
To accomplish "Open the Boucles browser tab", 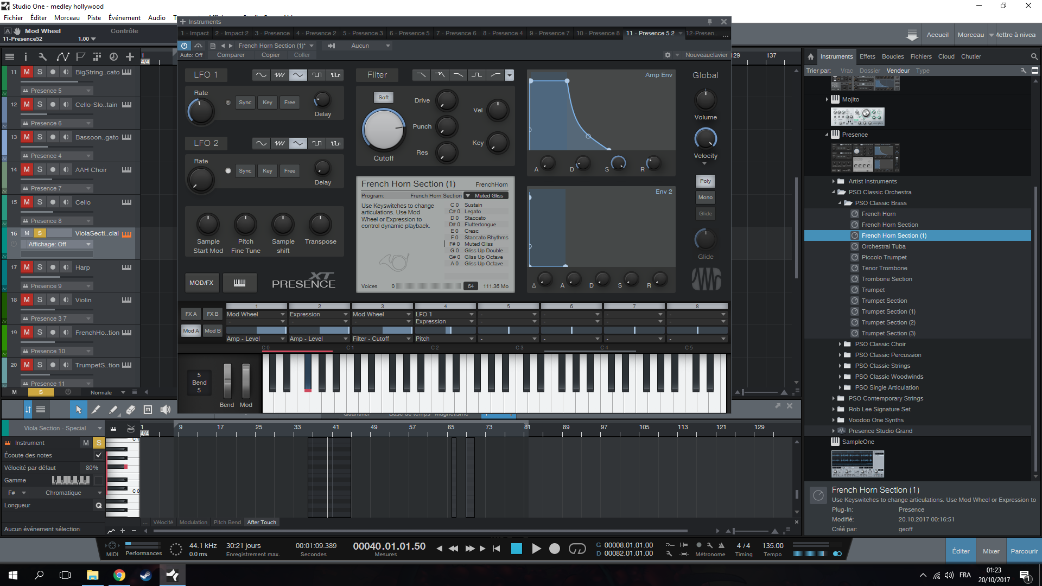I will (893, 56).
